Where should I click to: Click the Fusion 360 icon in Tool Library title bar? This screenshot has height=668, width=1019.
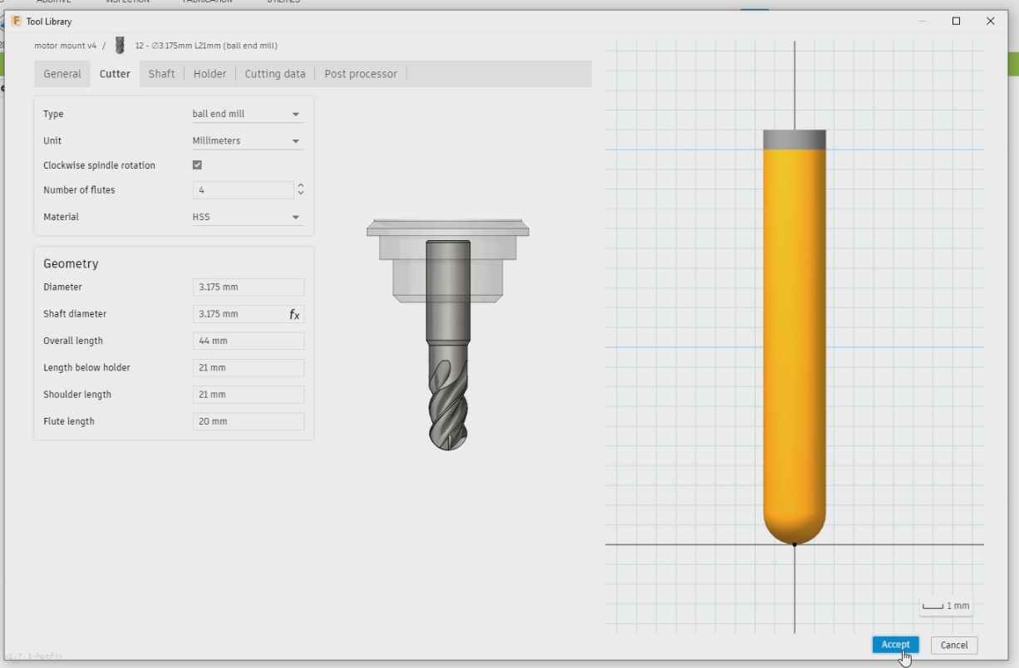click(x=17, y=21)
